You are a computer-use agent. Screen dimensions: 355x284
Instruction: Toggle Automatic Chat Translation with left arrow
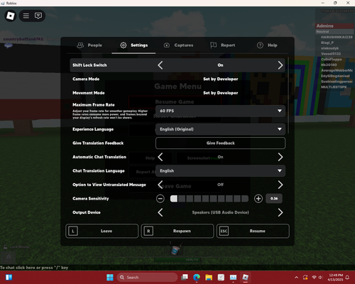click(160, 157)
